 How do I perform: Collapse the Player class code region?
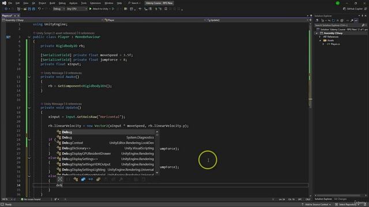29,37
